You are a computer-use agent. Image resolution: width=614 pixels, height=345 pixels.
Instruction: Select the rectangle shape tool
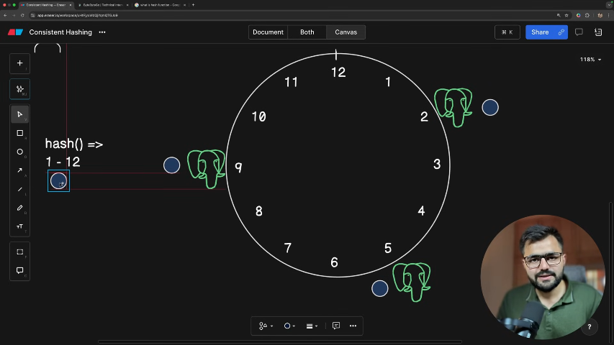(x=19, y=133)
